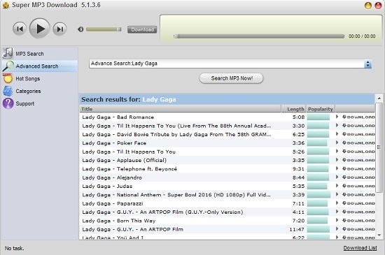Screen dimensions: 385x255
Task: Seek on the playback progress bar
Action: 259,36
